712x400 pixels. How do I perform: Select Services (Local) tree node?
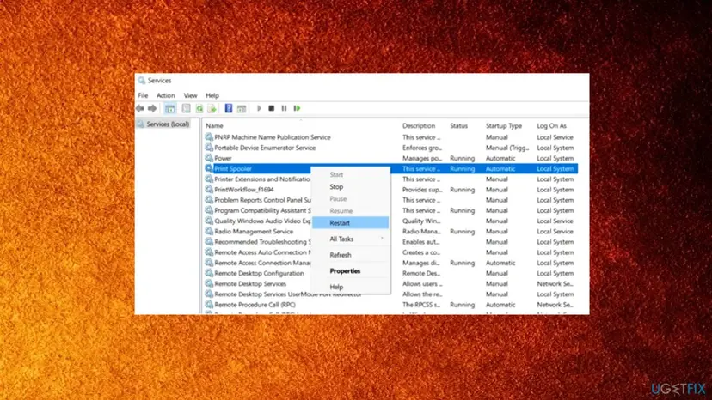click(168, 124)
